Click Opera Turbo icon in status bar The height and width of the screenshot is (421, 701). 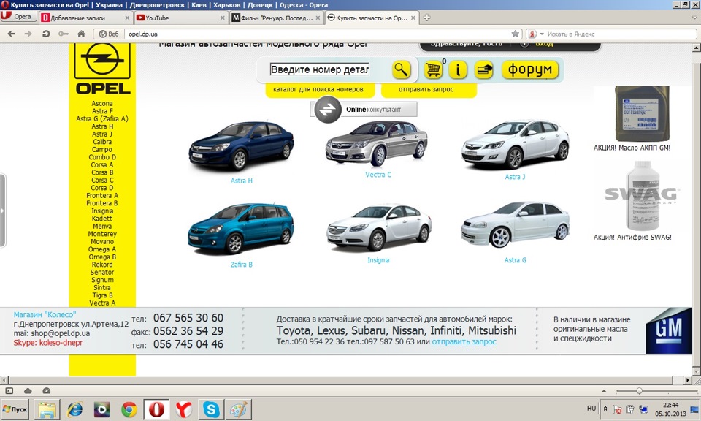point(47,390)
